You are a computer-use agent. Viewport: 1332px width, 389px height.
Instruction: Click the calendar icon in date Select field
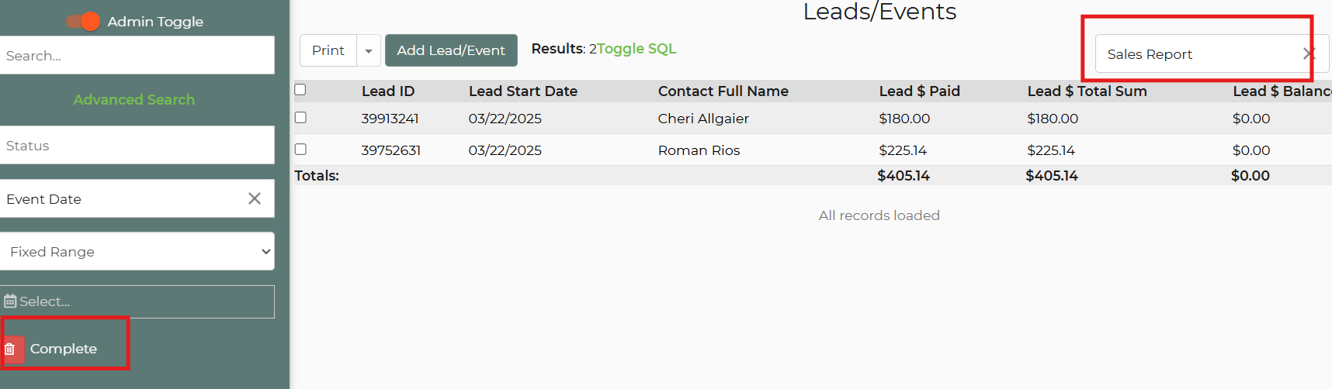(10, 301)
